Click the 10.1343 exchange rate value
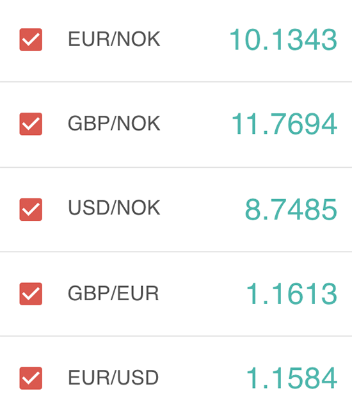The height and width of the screenshot is (416, 352). coord(284,40)
